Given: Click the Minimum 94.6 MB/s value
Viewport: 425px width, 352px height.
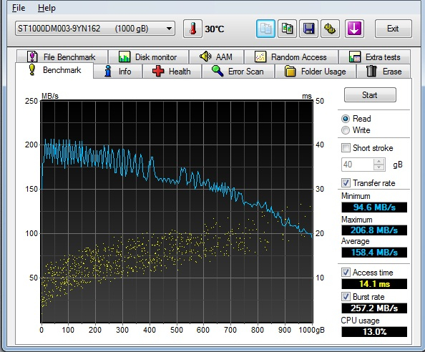Looking at the screenshot, I should (x=374, y=207).
